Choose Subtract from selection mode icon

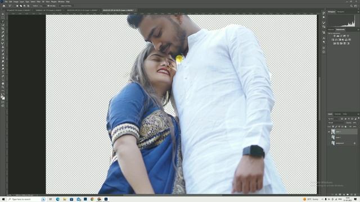coord(25,6)
